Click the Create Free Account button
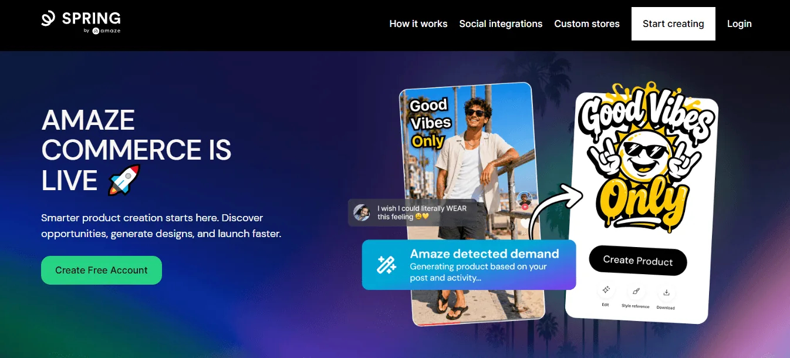 (x=102, y=270)
